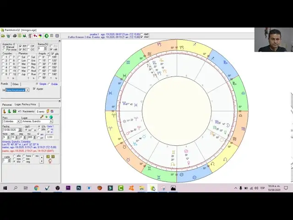Select Por casas radio button
This screenshot has width=293, height=220.
[4, 49]
